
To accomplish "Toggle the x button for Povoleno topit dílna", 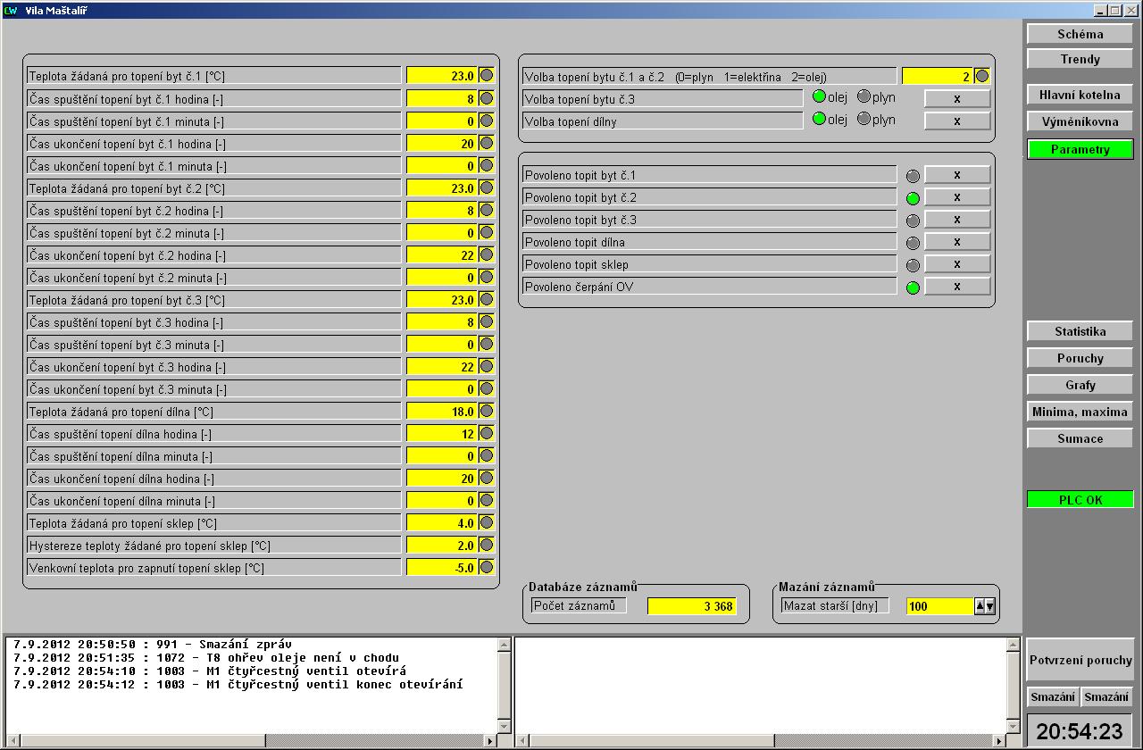I will tap(956, 242).
